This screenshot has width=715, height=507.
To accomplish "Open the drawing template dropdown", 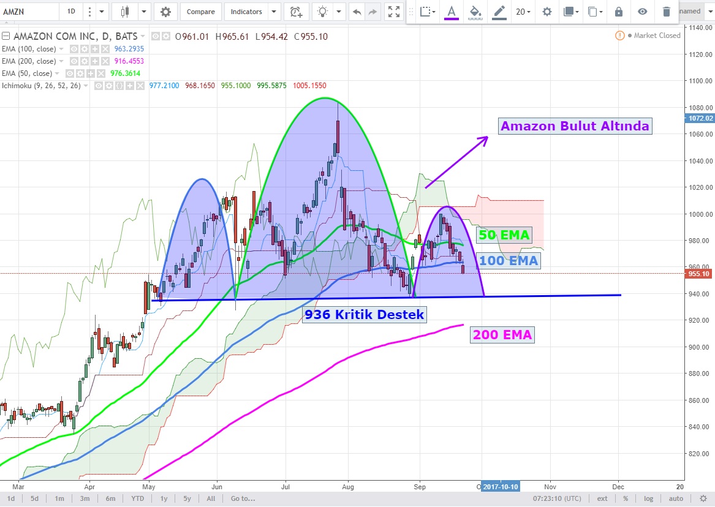I will point(427,12).
